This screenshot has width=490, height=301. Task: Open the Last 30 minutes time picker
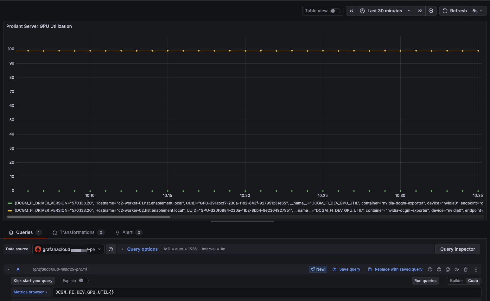(385, 11)
